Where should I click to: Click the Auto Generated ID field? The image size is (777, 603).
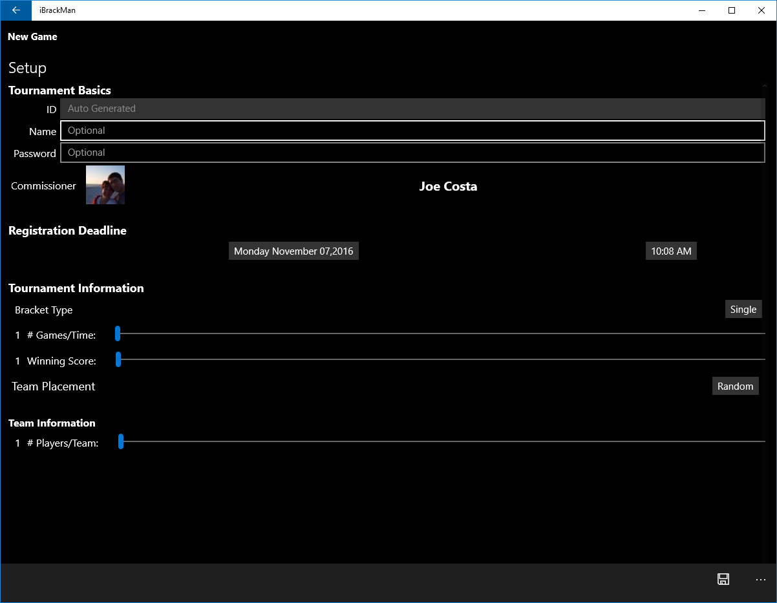tap(412, 109)
